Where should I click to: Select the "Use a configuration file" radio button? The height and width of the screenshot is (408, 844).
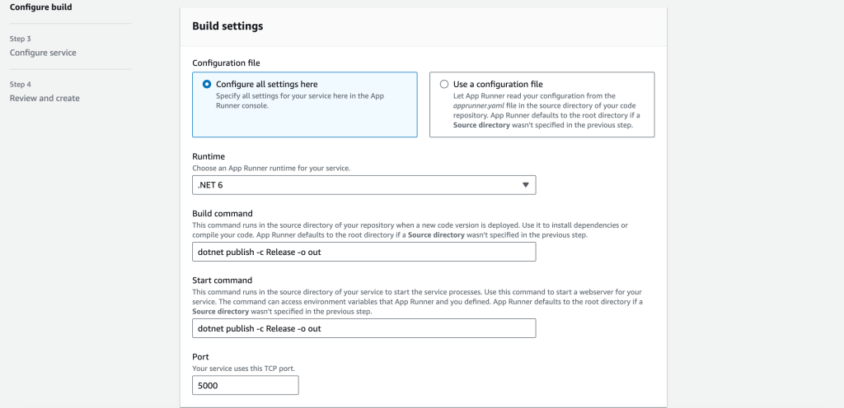444,84
